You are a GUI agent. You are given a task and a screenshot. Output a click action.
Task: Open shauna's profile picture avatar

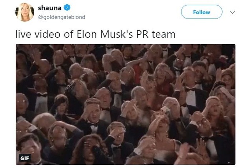point(25,12)
